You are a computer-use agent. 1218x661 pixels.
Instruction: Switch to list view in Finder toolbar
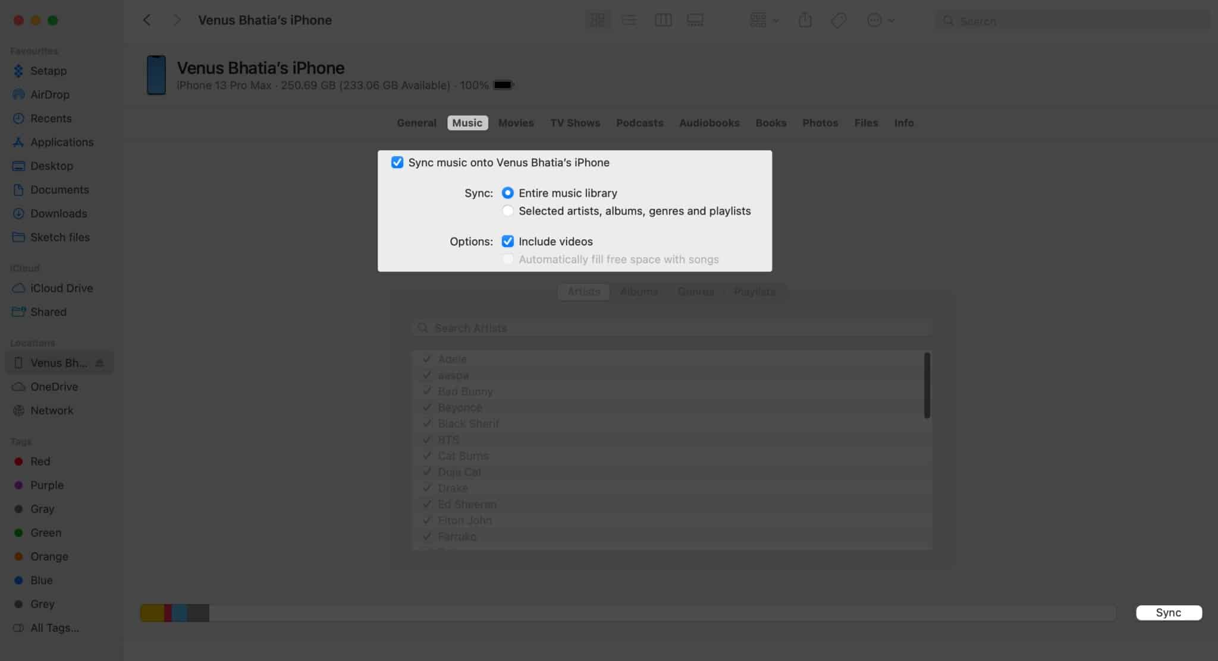(629, 20)
